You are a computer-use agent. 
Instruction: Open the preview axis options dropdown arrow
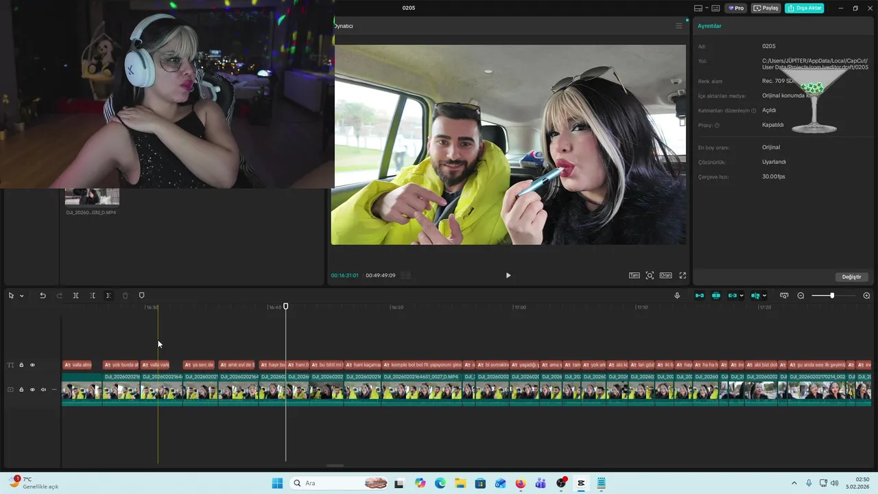764,296
